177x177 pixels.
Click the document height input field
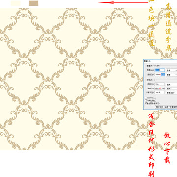pyautogui.click(x=160, y=88)
